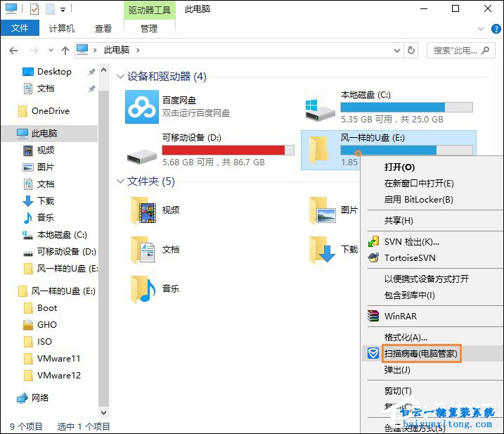Choose 扫描病毒(电脑管家)
The image size is (504, 434).
coord(421,354)
